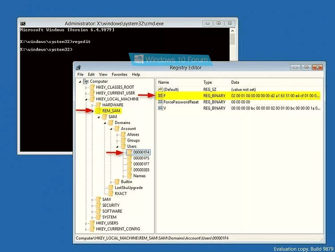Open the Edit menu in Registry Editor
The image size is (335, 252).
[x=91, y=74]
